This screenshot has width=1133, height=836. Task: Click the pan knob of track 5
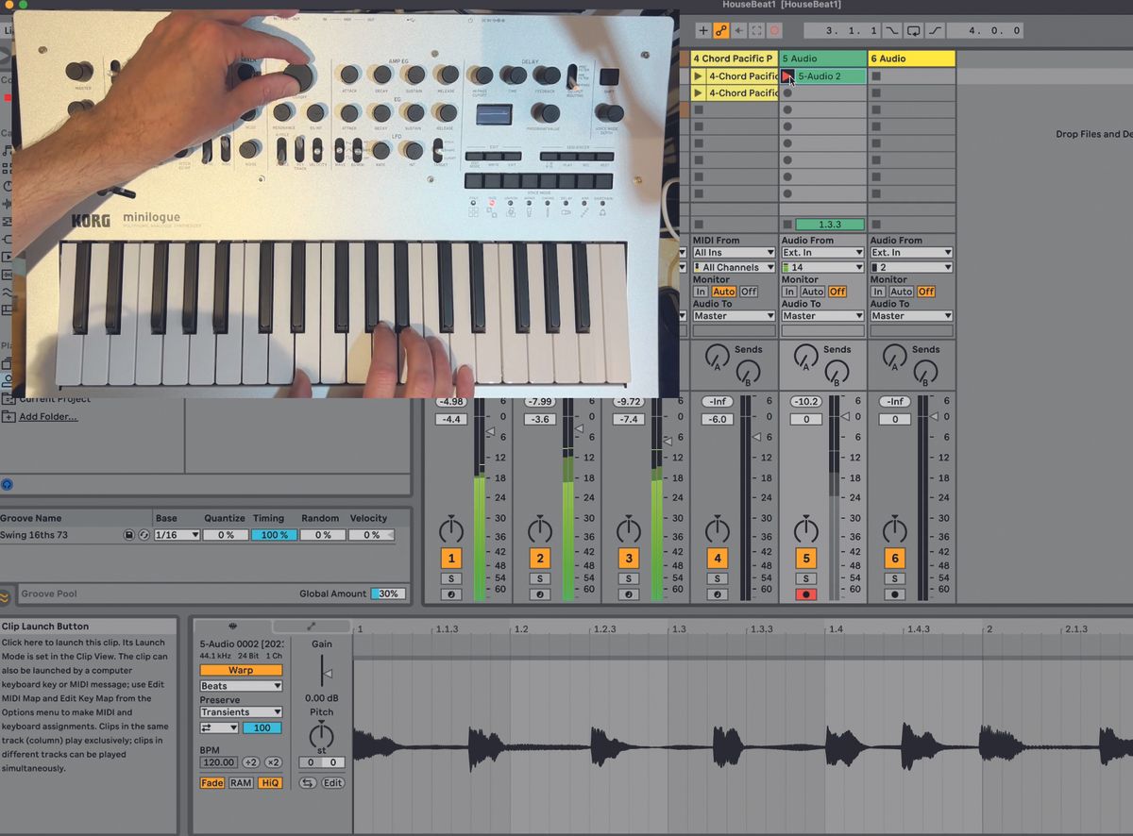(x=806, y=528)
